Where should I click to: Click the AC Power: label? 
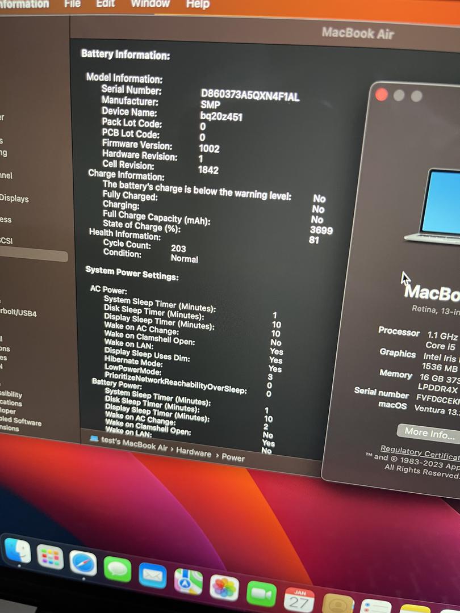tap(108, 289)
